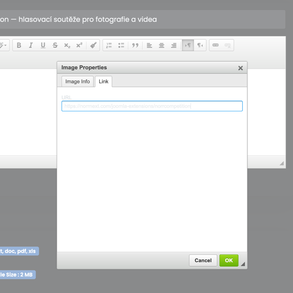Toggle subscript formatting
Screen dimensions: 293x293
(x=67, y=45)
